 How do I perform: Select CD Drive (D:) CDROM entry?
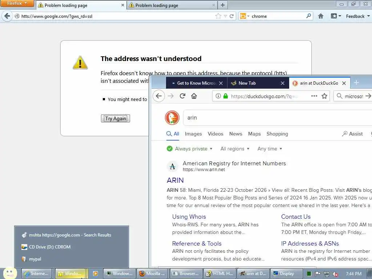click(72, 247)
